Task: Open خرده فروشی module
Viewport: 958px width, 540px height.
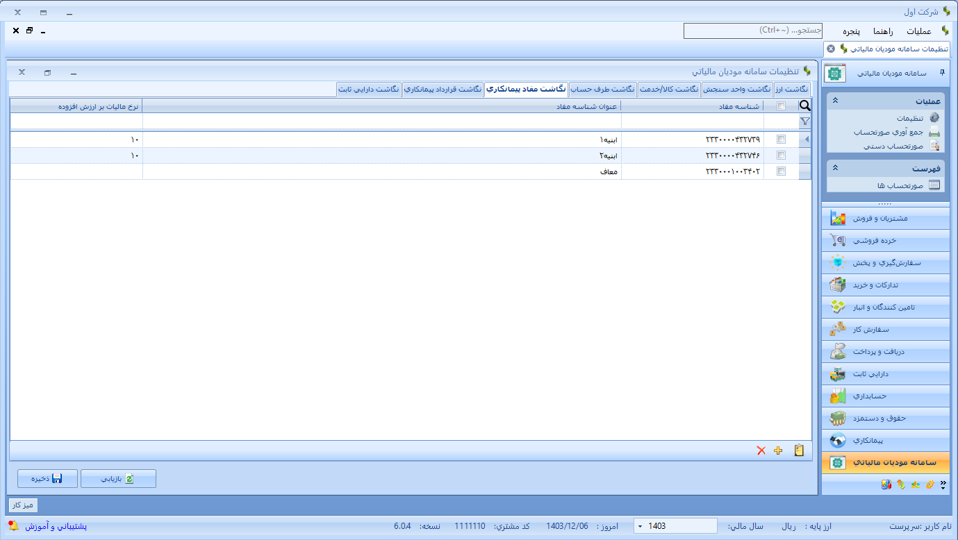Action: 886,240
